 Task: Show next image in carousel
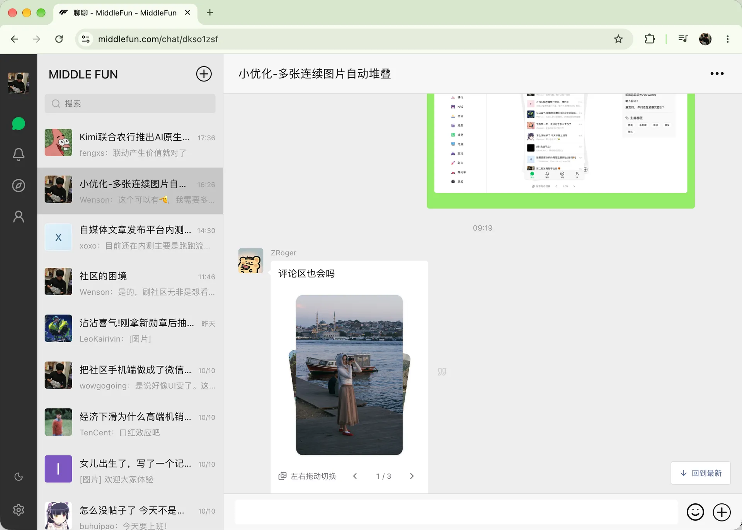412,476
